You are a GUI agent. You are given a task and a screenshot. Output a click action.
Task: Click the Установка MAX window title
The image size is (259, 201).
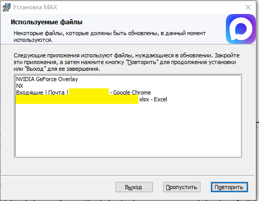coord(35,7)
